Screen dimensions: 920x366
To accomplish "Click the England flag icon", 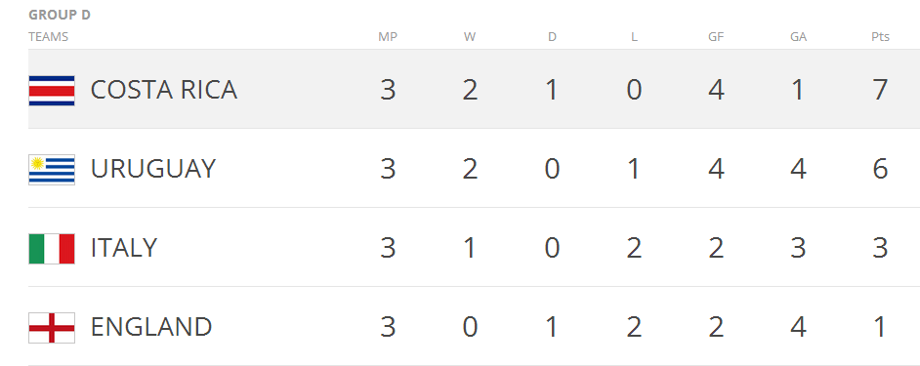I will 52,328.
